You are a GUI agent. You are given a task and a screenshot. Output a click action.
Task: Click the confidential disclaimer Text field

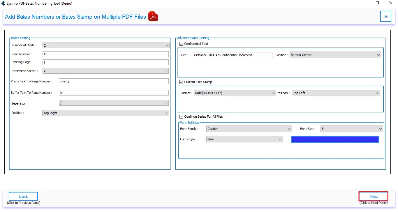coord(232,55)
